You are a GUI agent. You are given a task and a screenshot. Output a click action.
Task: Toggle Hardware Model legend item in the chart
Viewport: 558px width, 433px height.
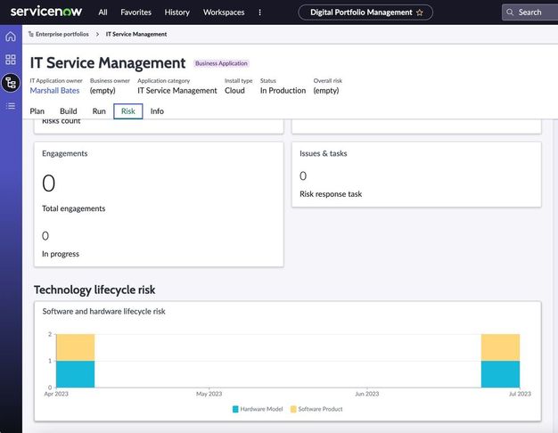pyautogui.click(x=258, y=409)
